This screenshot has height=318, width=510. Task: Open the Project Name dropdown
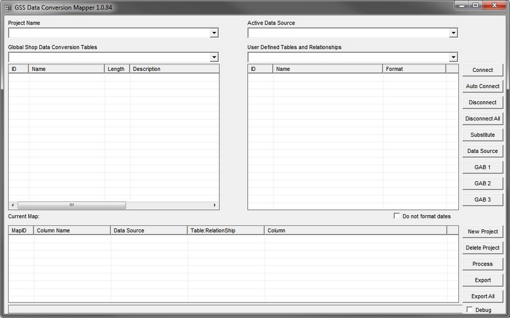point(213,33)
